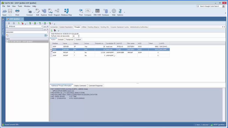The height and width of the screenshot is (128, 228).
Task: Show the Command Response tab
Action: pos(95,86)
